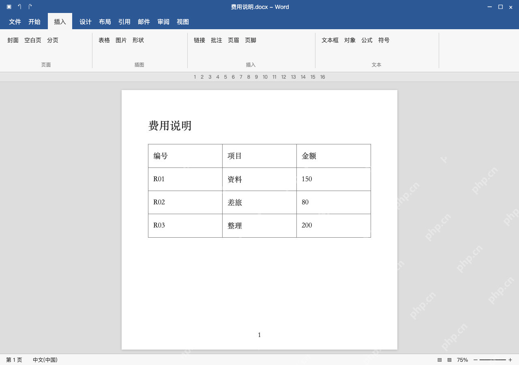Select the 引用 tab
Viewport: 519px width, 365px height.
tap(124, 22)
